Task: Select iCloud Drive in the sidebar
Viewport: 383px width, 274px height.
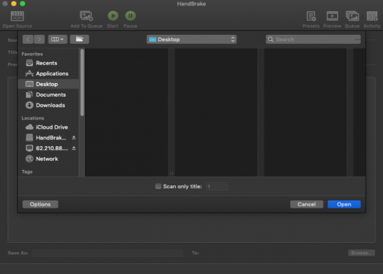Action: 48,127
